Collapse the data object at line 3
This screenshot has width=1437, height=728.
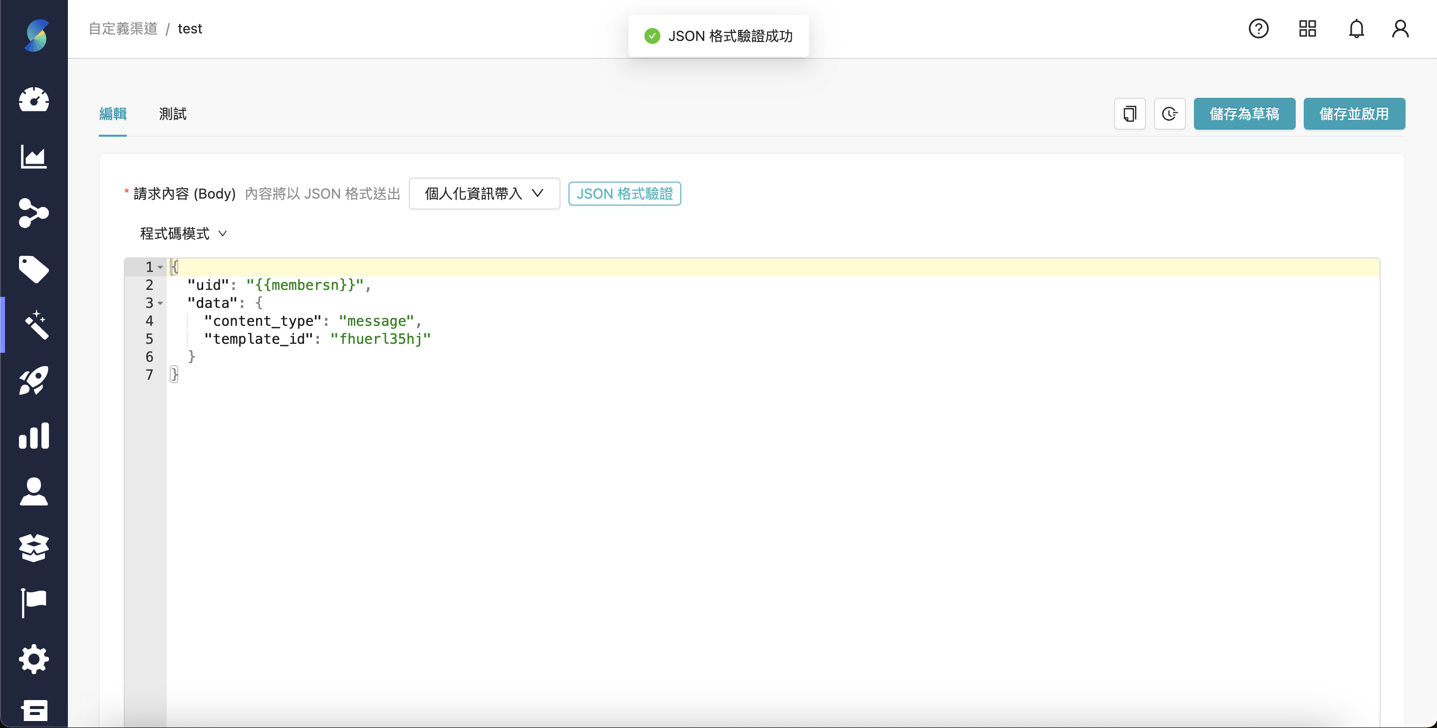click(x=161, y=303)
